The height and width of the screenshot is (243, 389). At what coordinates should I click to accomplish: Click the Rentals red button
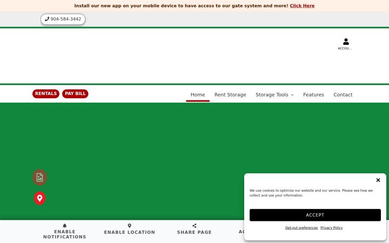46,94
